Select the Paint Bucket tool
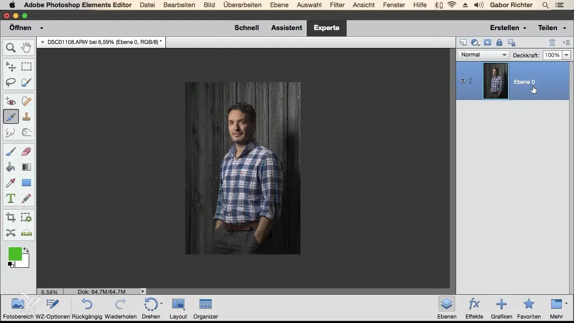 tap(11, 167)
